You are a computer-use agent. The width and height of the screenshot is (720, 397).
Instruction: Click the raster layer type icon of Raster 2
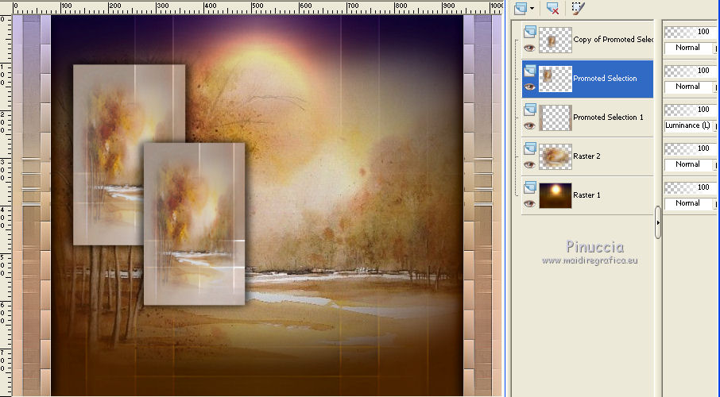click(530, 148)
